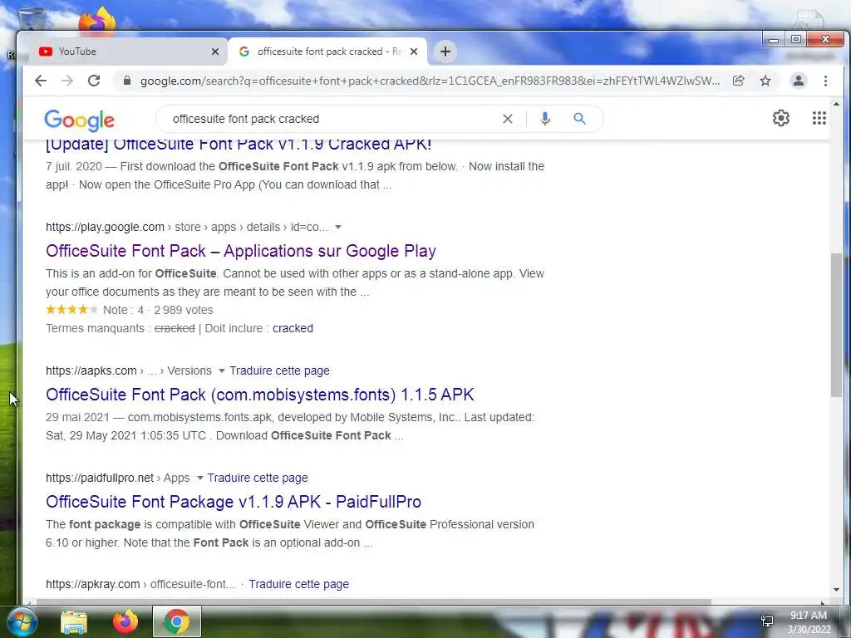Screen dimensions: 851x638
Task: Open the Update OfficeSuite Font Pack Cracked APK result
Action: point(239,145)
